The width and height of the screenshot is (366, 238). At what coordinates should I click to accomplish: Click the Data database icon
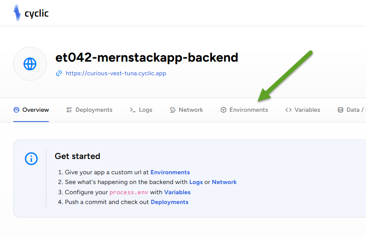341,110
